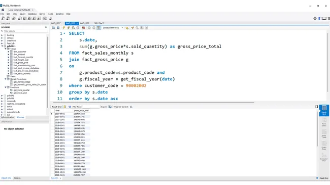Open Execution Plan side panel icon
Image resolution: width=330 pixels, height=185 pixels.
pos(324,157)
